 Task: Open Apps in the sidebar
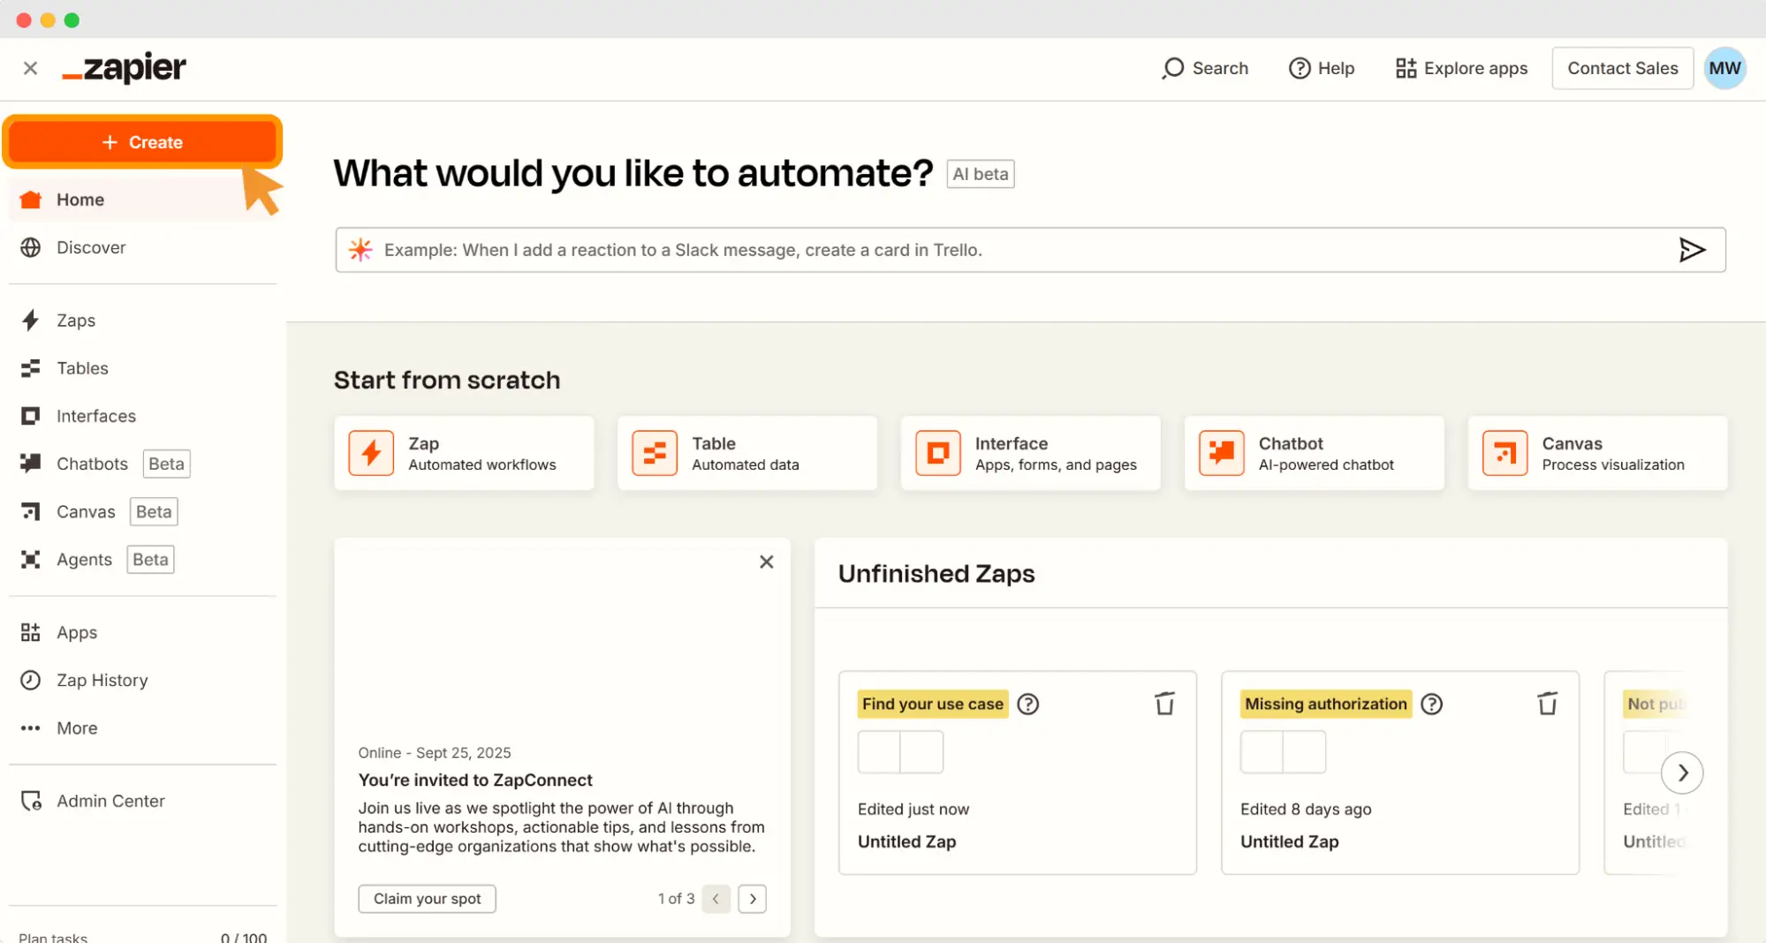[x=142, y=632]
